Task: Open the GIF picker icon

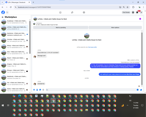Action: coord(43,90)
